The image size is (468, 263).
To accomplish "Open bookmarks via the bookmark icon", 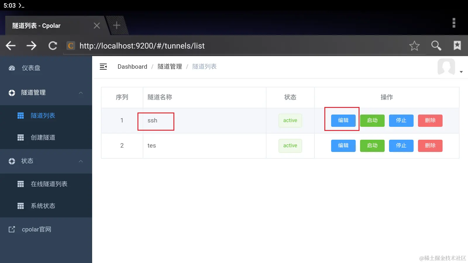I will [x=457, y=45].
